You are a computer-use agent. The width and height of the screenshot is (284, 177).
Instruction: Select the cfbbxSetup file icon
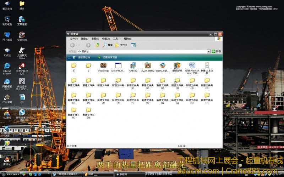coord(103,65)
